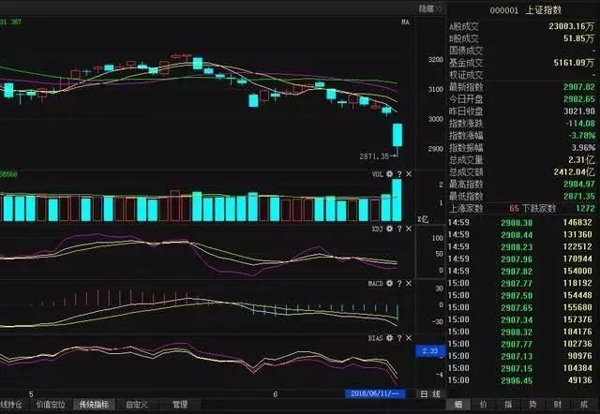Collapse side panel with 隐藏>> button
The height and width of the screenshot is (414, 600).
click(430, 8)
